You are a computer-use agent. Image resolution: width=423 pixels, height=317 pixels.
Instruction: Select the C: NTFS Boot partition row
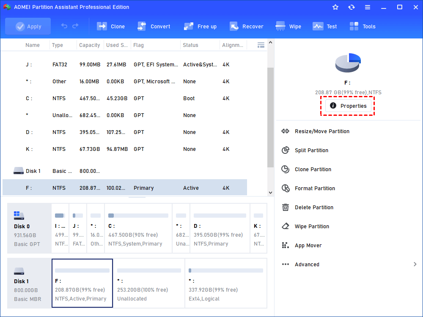point(125,98)
